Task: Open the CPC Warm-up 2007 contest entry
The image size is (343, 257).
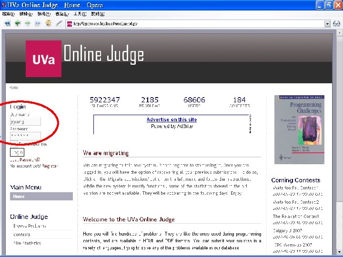Action: (293, 245)
